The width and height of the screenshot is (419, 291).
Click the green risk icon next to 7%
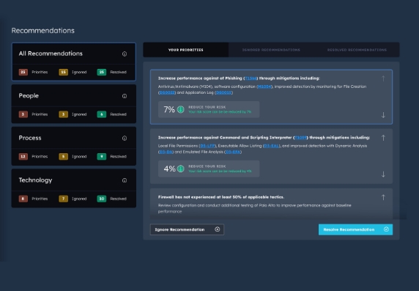(181, 109)
